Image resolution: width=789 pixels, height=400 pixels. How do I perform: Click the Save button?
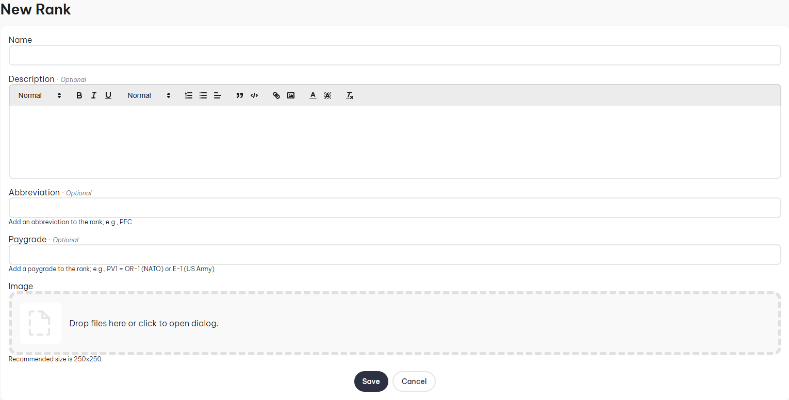click(371, 381)
